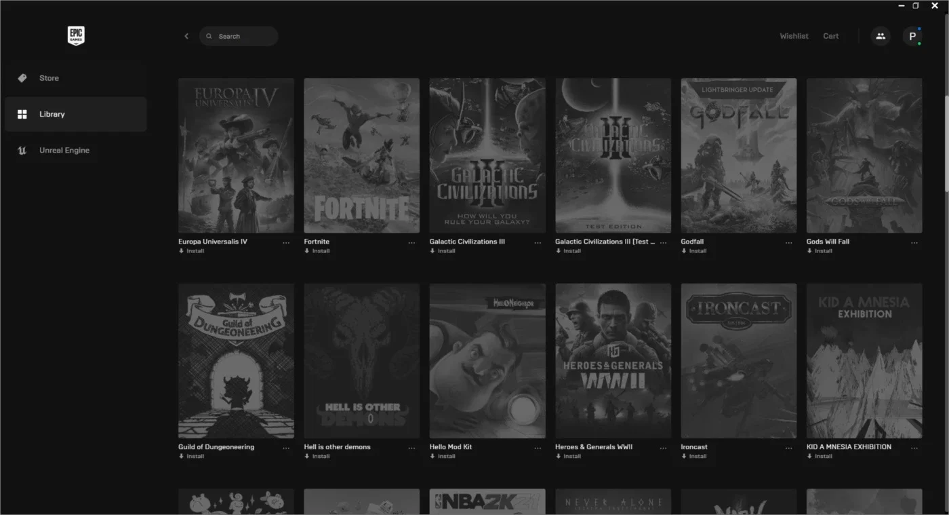
Task: Install Godfall
Action: coord(694,251)
